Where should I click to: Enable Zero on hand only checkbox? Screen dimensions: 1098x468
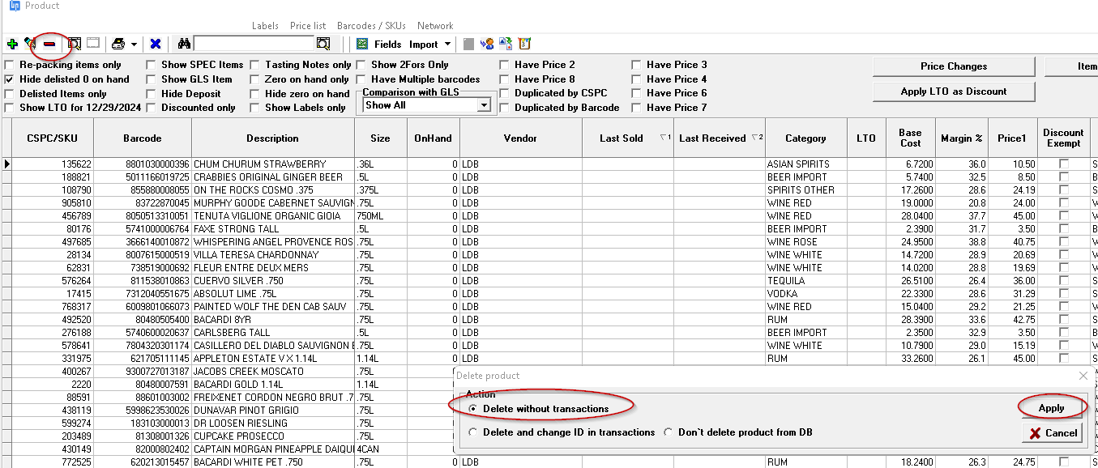pyautogui.click(x=254, y=79)
